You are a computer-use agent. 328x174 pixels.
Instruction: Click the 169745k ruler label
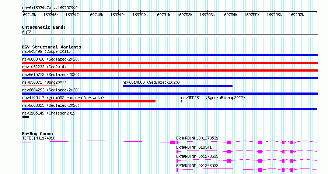(x=28, y=15)
